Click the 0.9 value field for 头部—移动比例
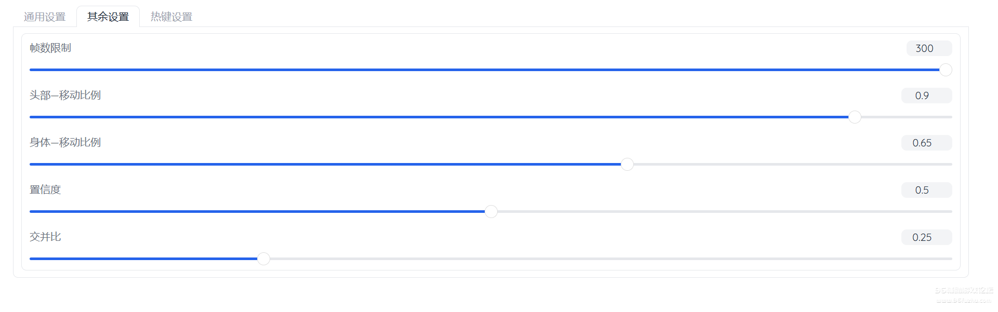Viewport: 998px width, 312px height. (926, 95)
